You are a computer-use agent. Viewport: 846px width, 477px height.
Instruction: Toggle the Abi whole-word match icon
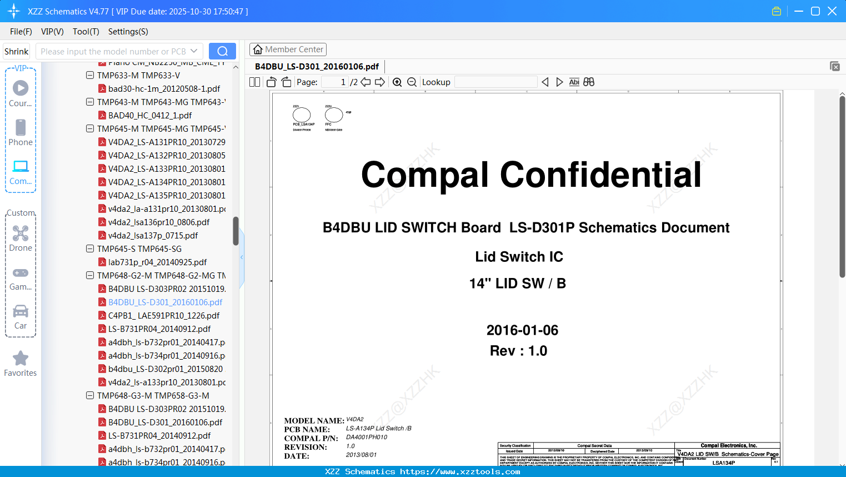click(574, 82)
